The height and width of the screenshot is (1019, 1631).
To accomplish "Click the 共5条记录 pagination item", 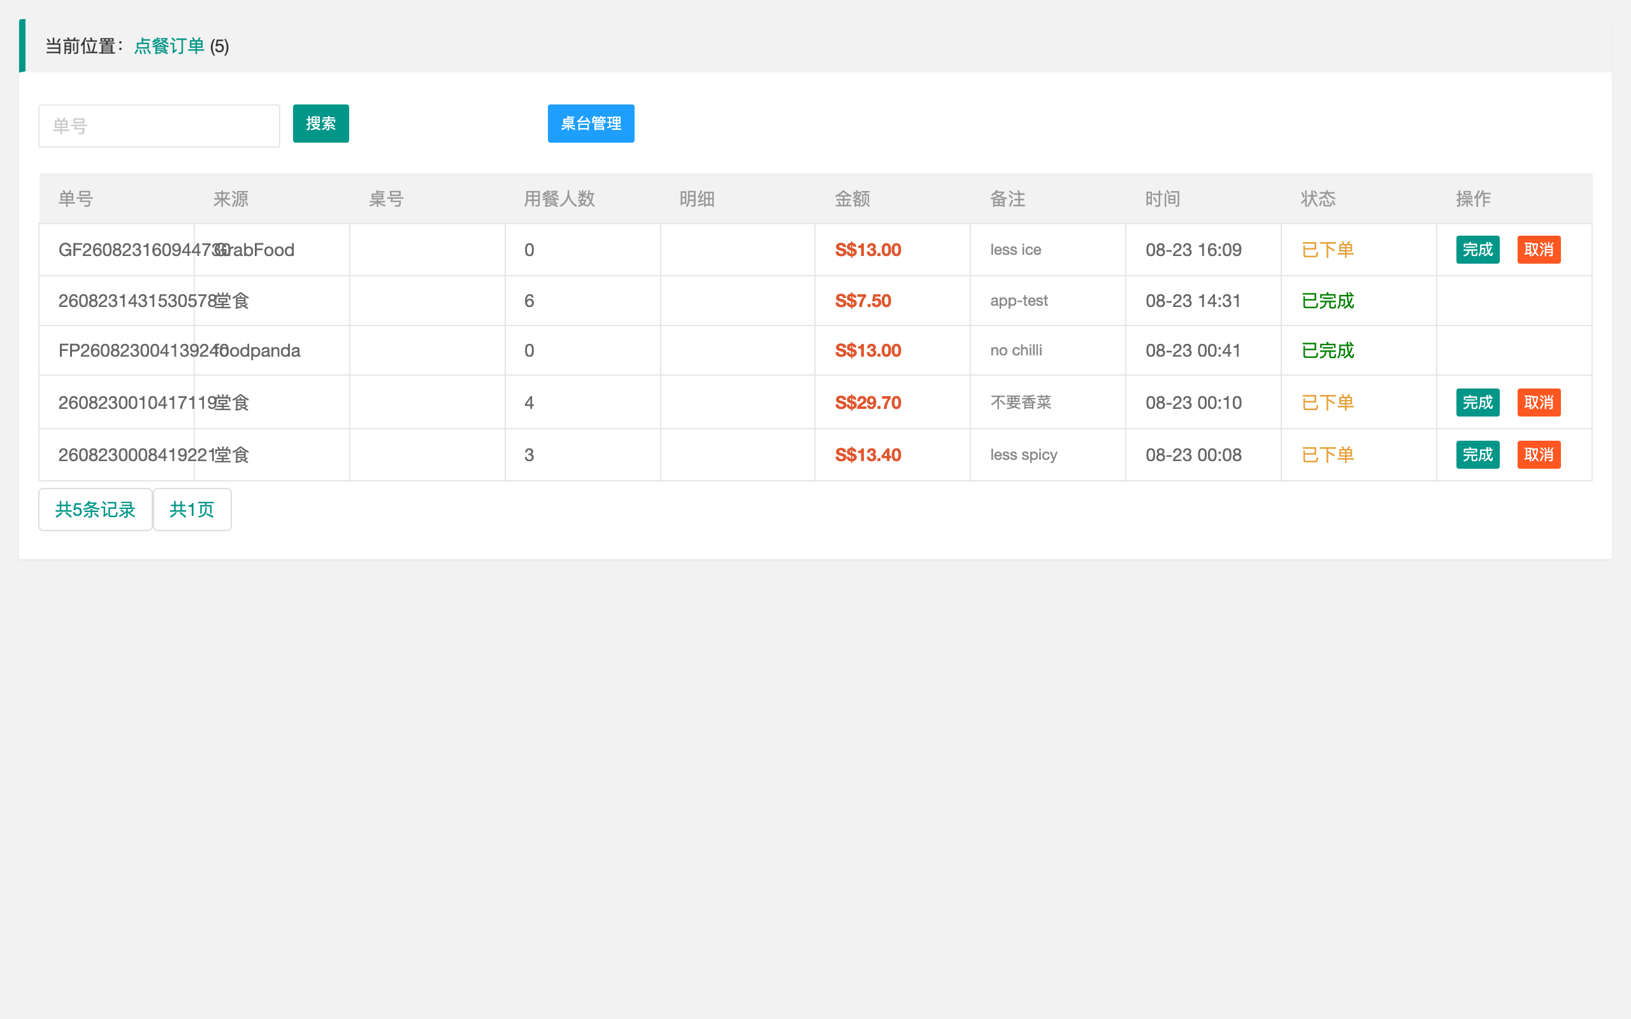I will pyautogui.click(x=95, y=509).
